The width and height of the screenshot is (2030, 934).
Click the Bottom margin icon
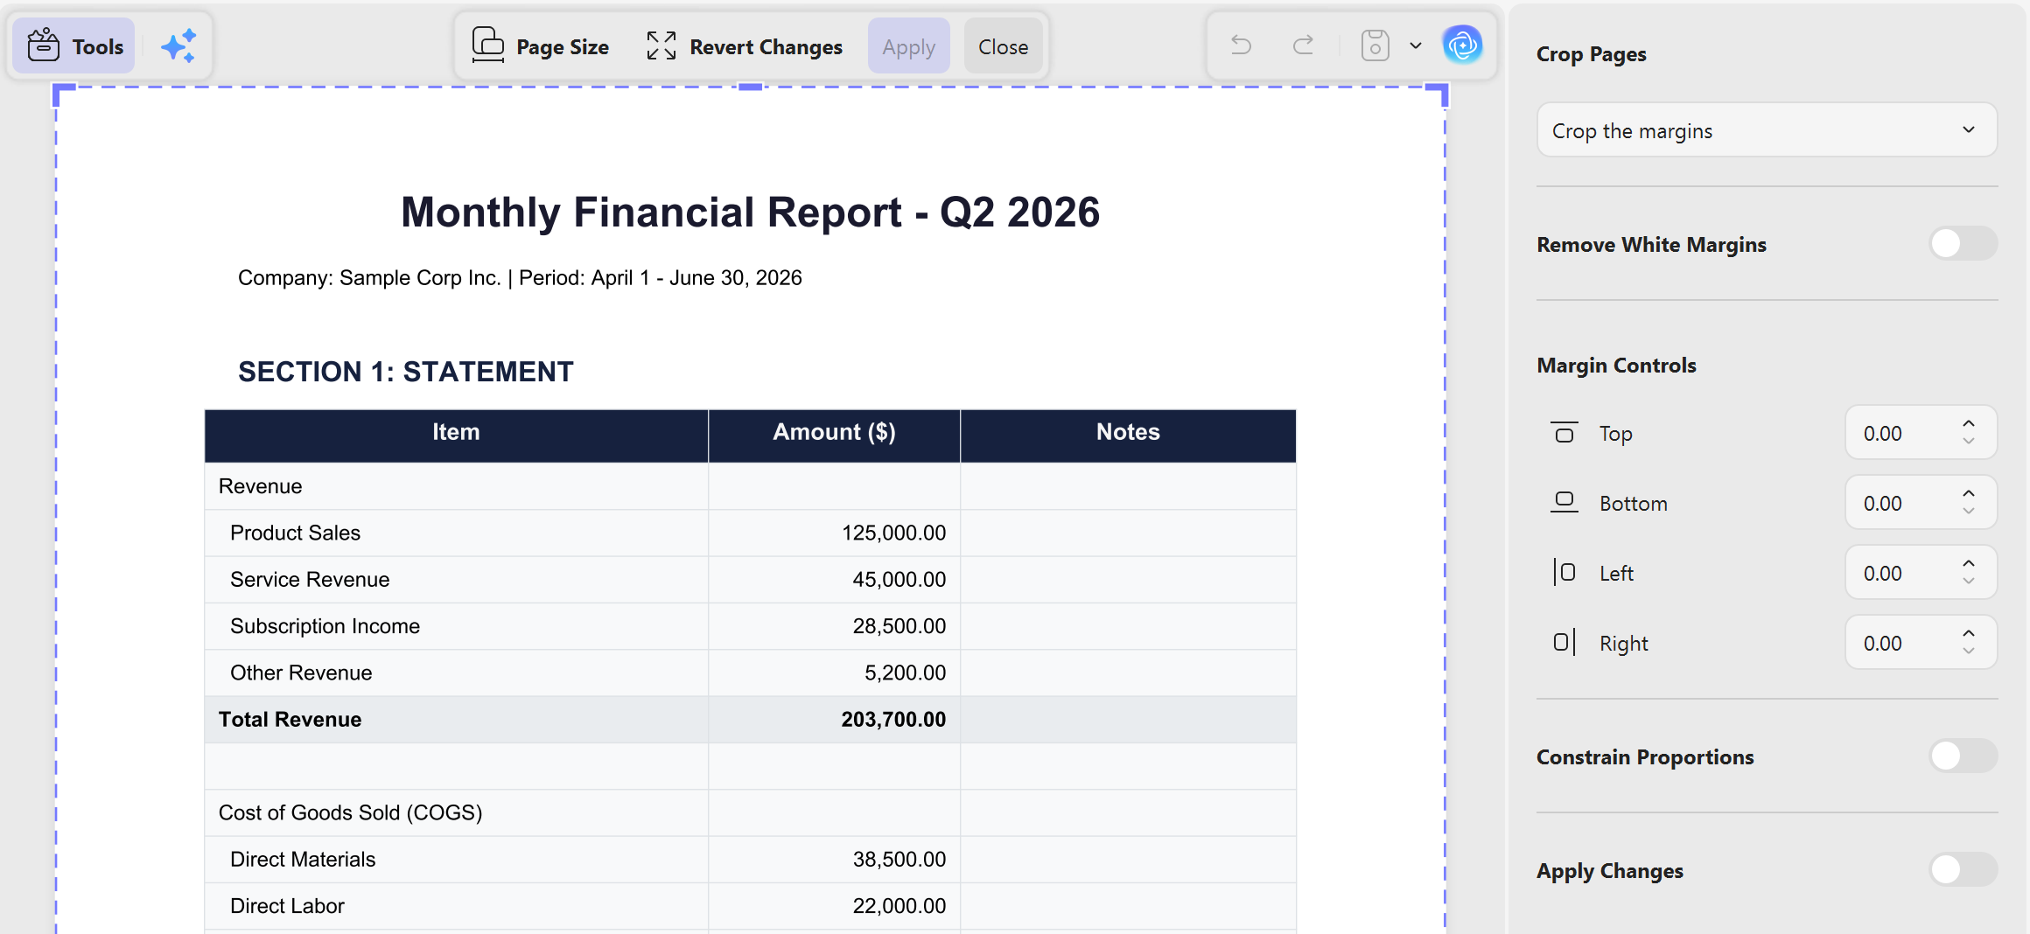tap(1564, 502)
